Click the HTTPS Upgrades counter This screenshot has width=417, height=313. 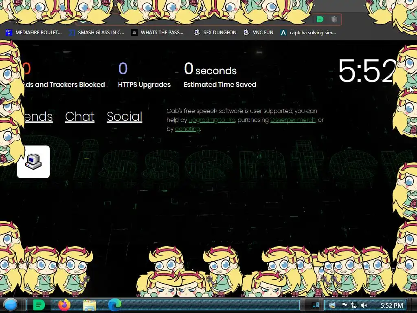144,75
